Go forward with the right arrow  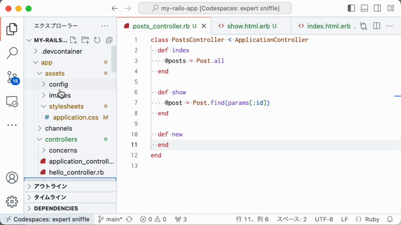(x=128, y=8)
